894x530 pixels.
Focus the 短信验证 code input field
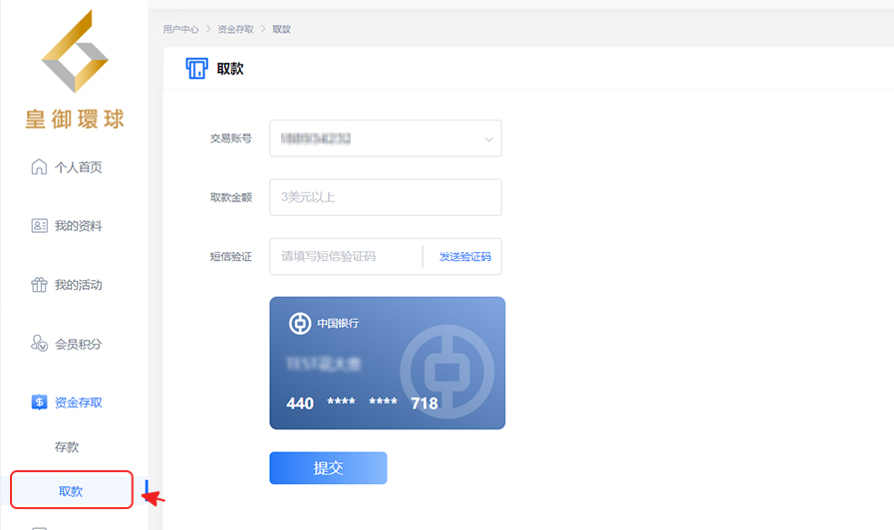coord(346,256)
